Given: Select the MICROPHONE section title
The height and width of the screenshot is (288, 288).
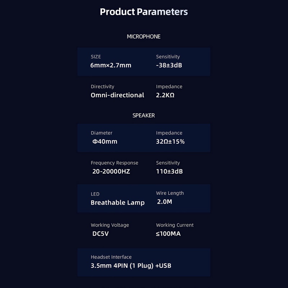Looking at the screenshot, I should (144, 36).
